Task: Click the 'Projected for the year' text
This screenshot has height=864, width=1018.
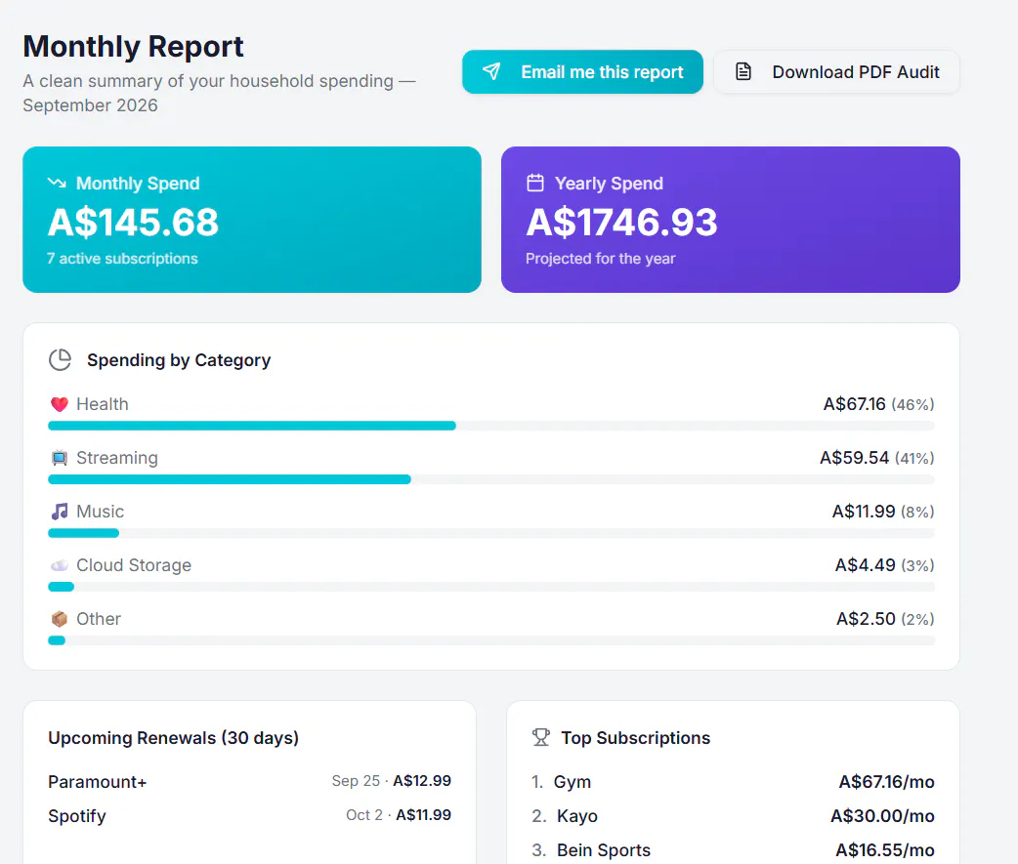Action: (601, 258)
